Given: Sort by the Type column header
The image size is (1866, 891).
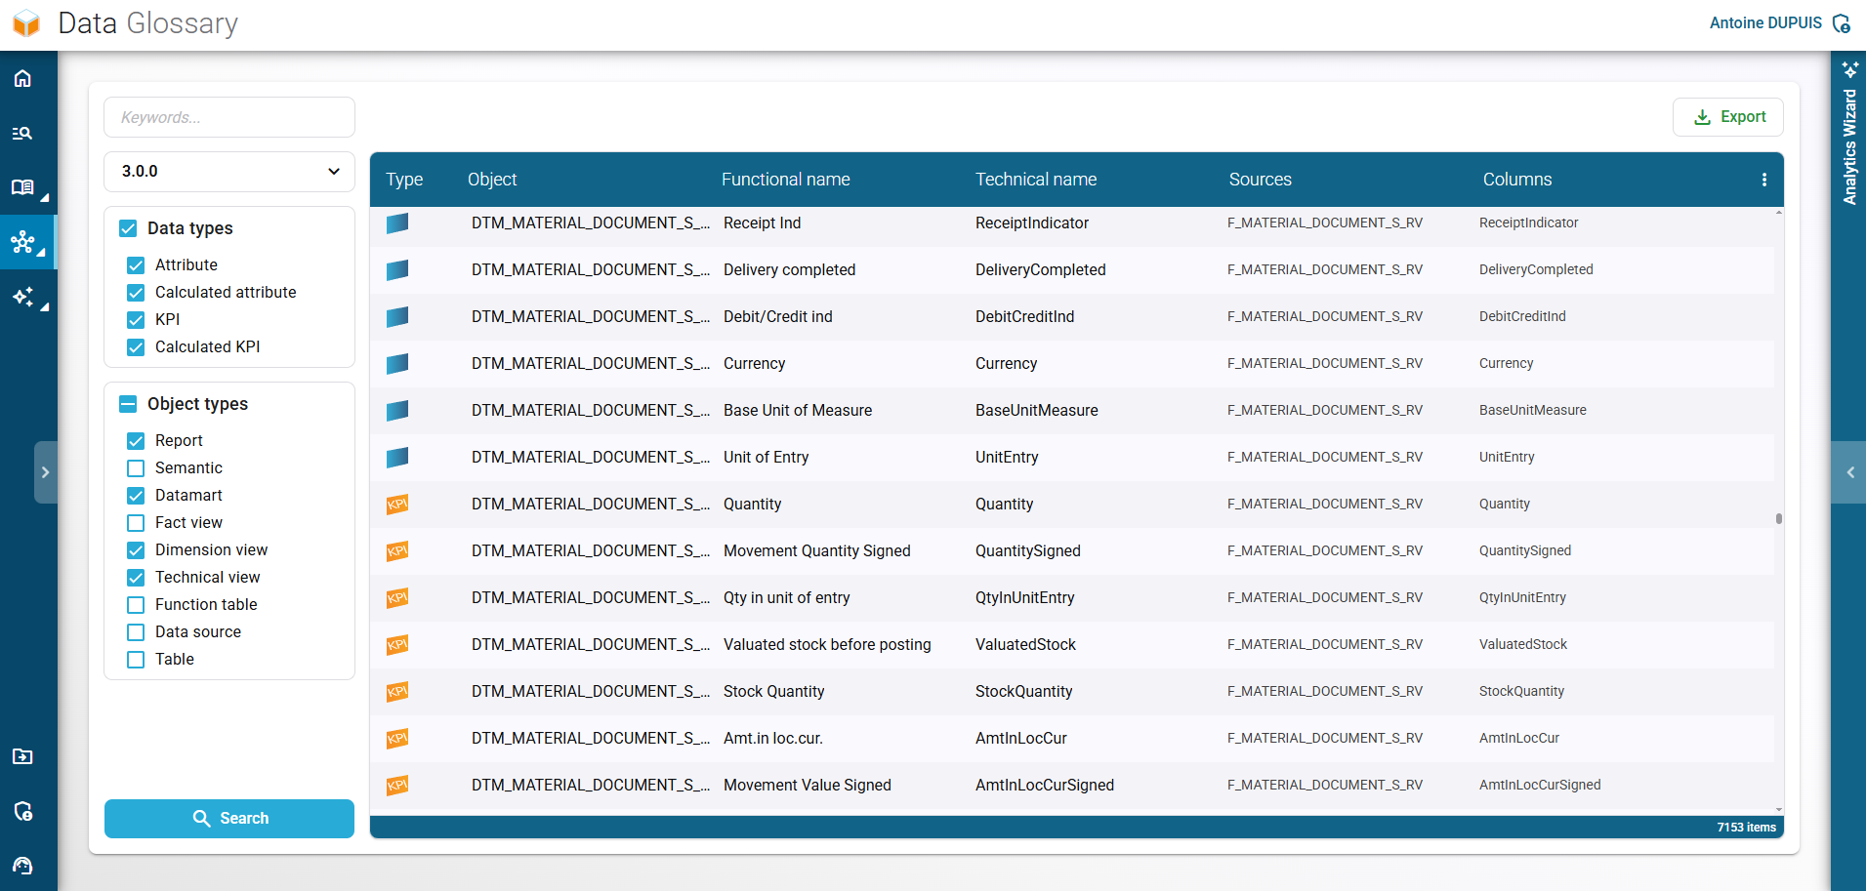Looking at the screenshot, I should (404, 180).
